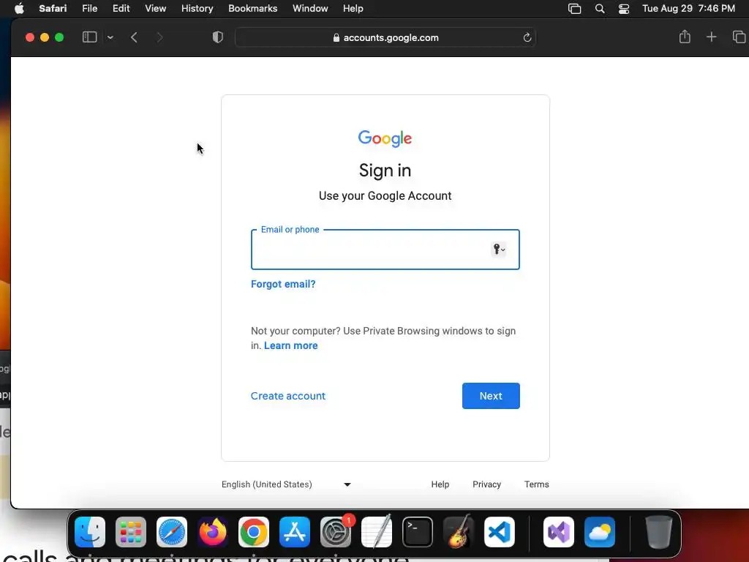Screen dimensions: 749x562
Task: Open the File menu
Action: tap(89, 8)
